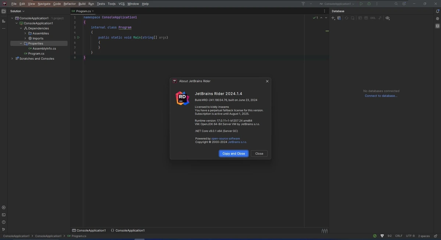
Task: Open the Git tool window icon
Action: [x=4, y=229]
